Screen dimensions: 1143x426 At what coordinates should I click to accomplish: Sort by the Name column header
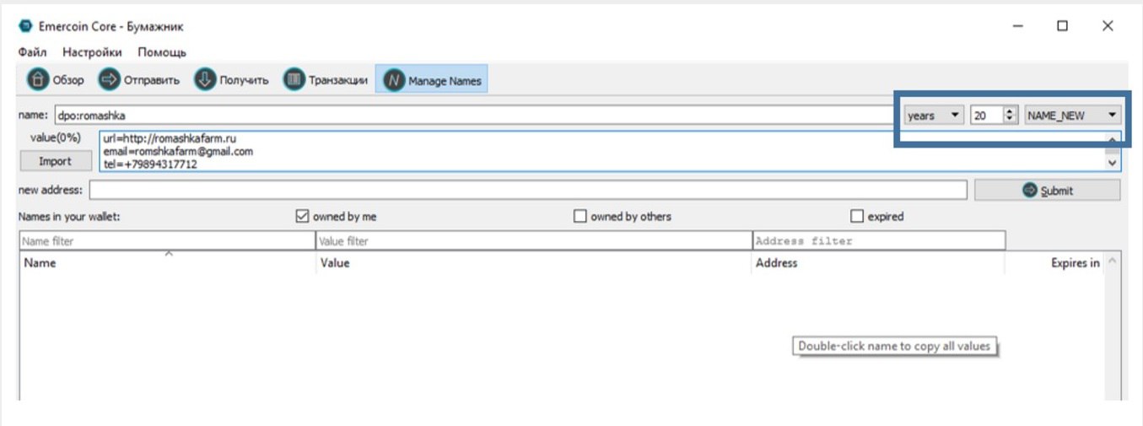168,263
